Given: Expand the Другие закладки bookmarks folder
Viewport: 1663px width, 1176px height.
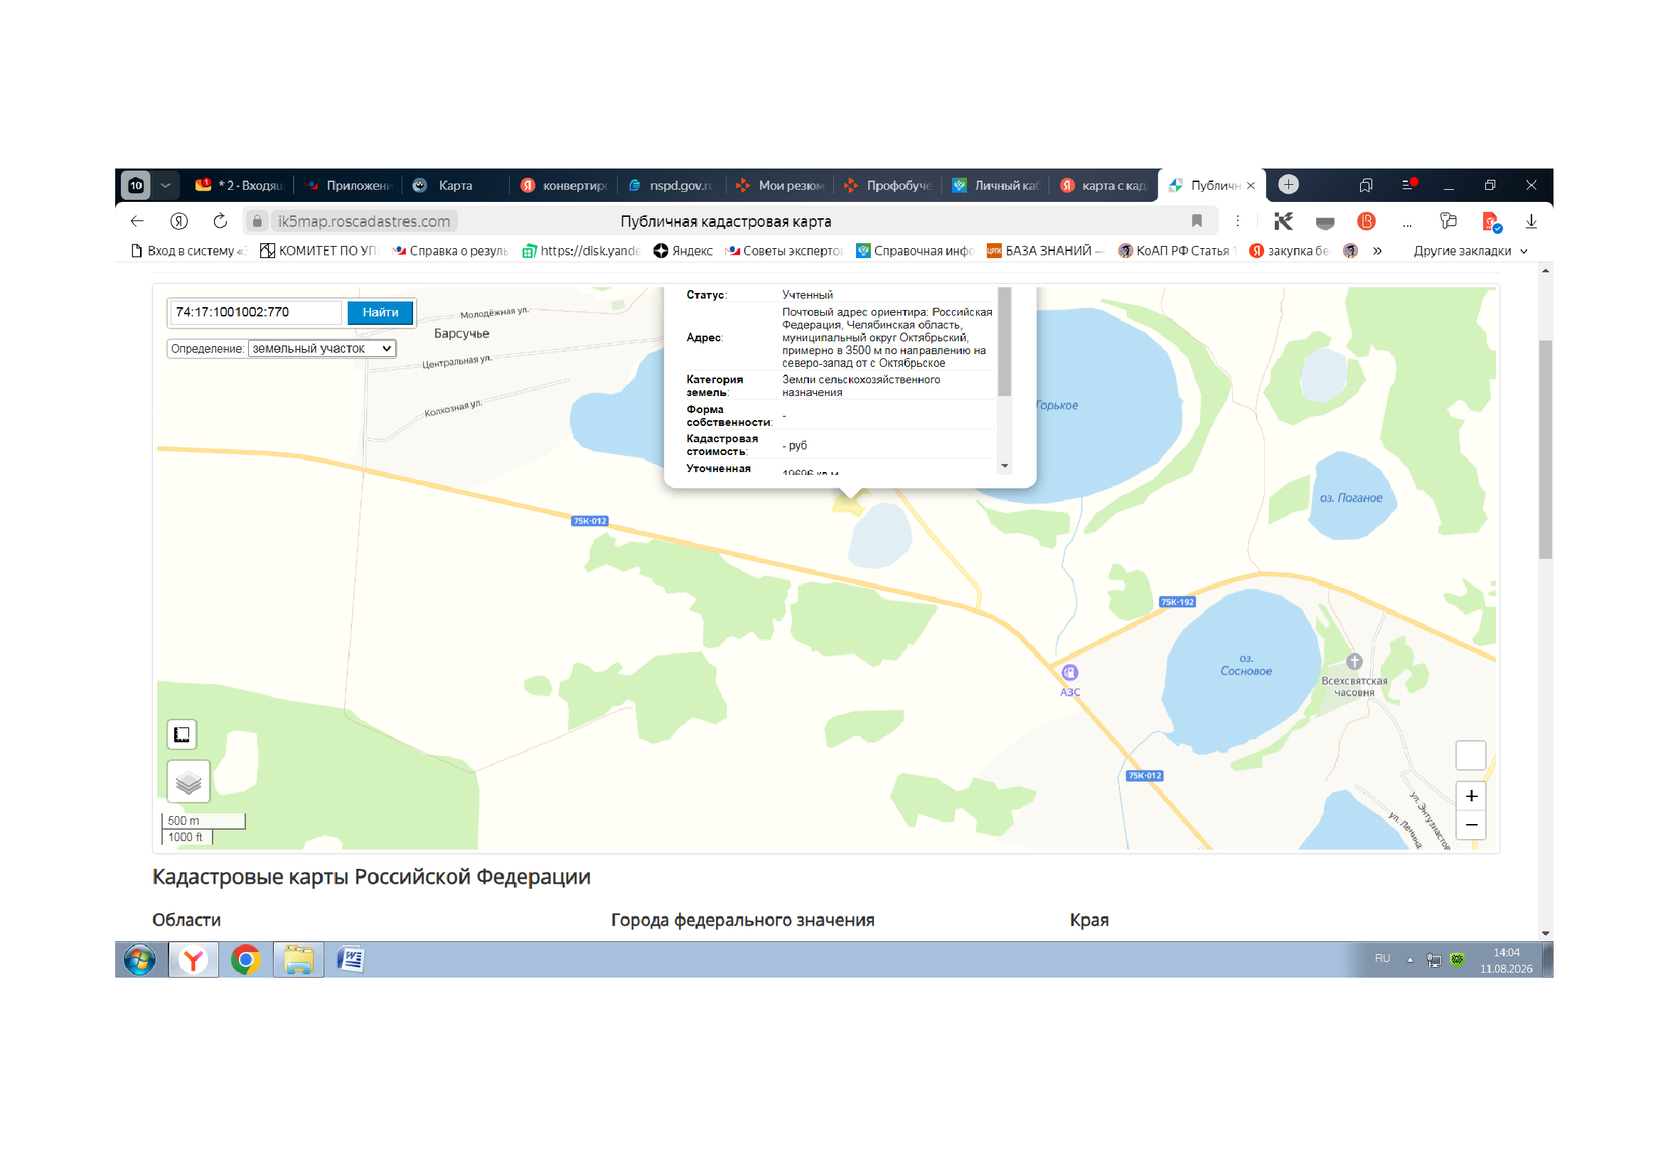Looking at the screenshot, I should [x=1470, y=250].
